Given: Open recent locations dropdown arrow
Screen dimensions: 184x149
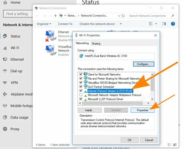Looking at the screenshot, I should [50, 16].
